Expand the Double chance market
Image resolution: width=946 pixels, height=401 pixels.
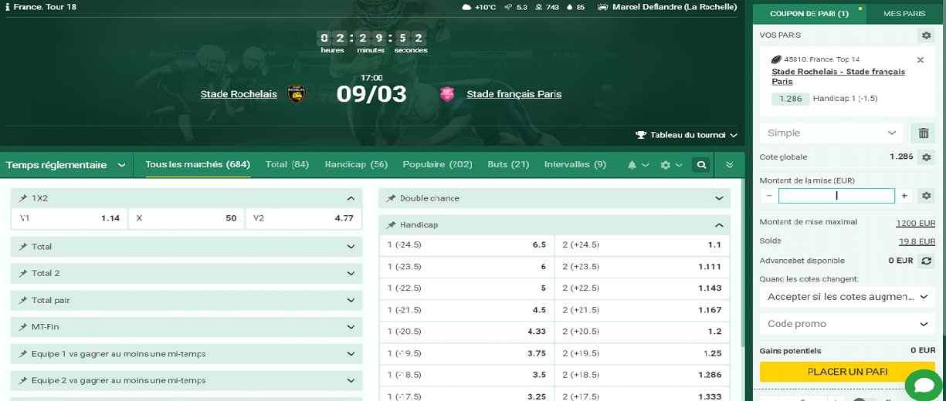click(x=718, y=198)
